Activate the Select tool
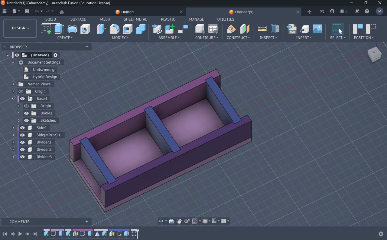 (x=337, y=29)
